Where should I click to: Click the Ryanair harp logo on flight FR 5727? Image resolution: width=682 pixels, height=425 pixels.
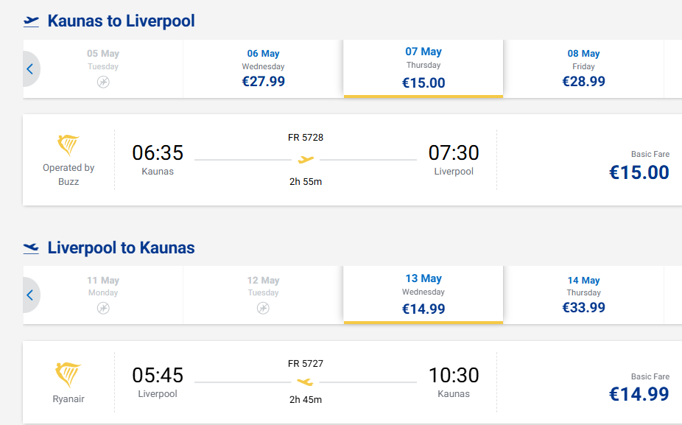tap(68, 375)
